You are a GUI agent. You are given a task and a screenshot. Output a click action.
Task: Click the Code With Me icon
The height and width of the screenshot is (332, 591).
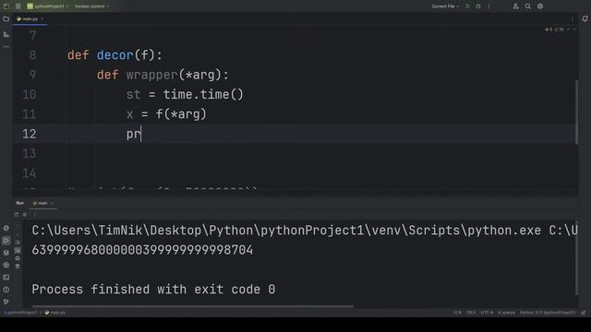coord(515,6)
